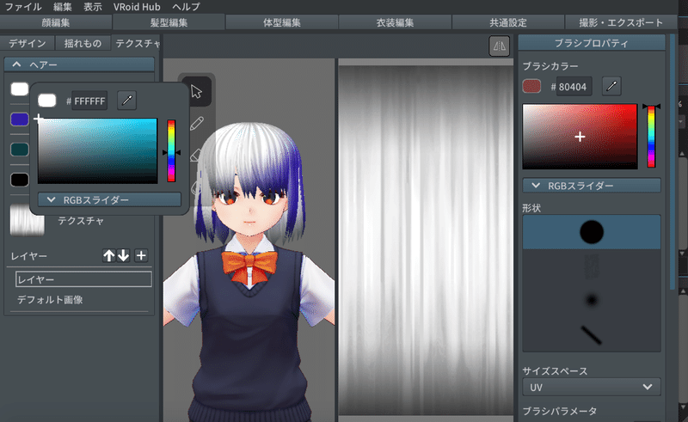Choose the textured rough brush shape
The height and width of the screenshot is (422, 688).
pyautogui.click(x=592, y=266)
